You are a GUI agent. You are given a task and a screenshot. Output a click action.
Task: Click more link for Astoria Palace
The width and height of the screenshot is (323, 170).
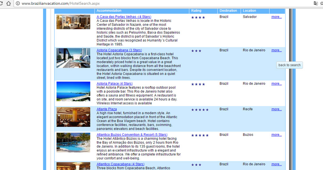(x=276, y=83)
